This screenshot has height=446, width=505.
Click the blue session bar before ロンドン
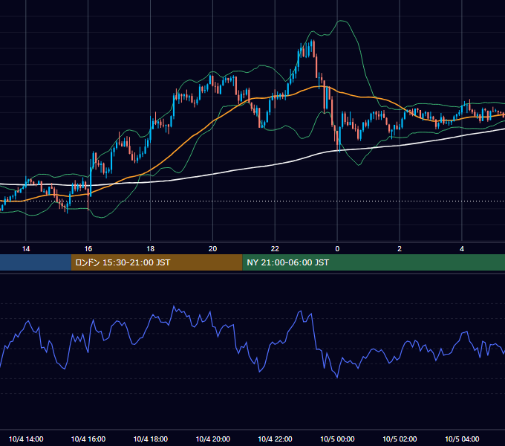[36, 262]
